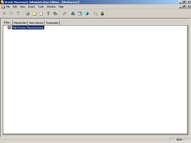Click the New Condition funnel icon
The height and width of the screenshot is (143, 191).
[48, 14]
